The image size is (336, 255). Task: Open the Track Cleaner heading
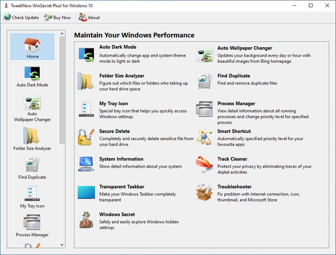point(232,159)
